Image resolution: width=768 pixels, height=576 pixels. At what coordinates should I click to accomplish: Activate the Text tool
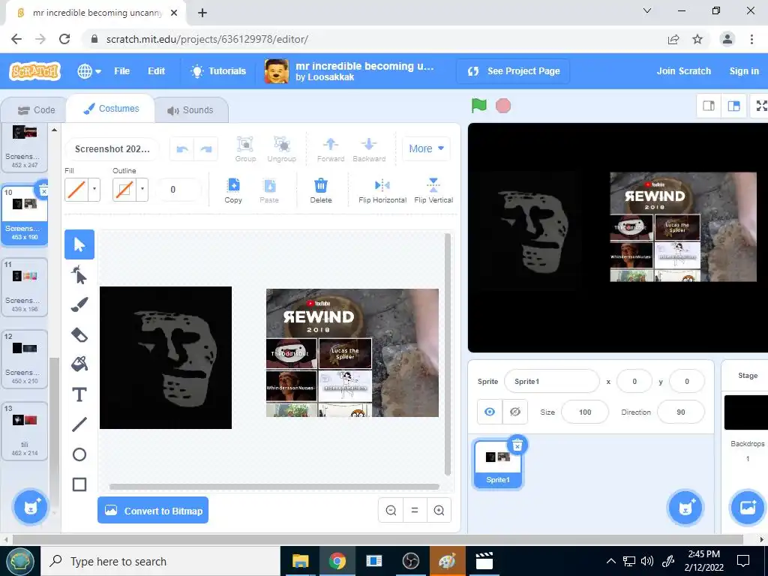pyautogui.click(x=79, y=394)
